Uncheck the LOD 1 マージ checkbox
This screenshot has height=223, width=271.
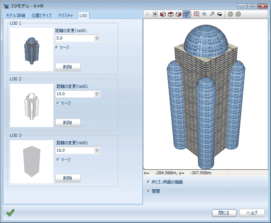[x=56, y=47]
